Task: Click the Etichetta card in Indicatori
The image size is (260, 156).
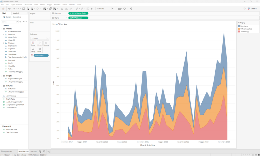Action: click(x=46, y=43)
